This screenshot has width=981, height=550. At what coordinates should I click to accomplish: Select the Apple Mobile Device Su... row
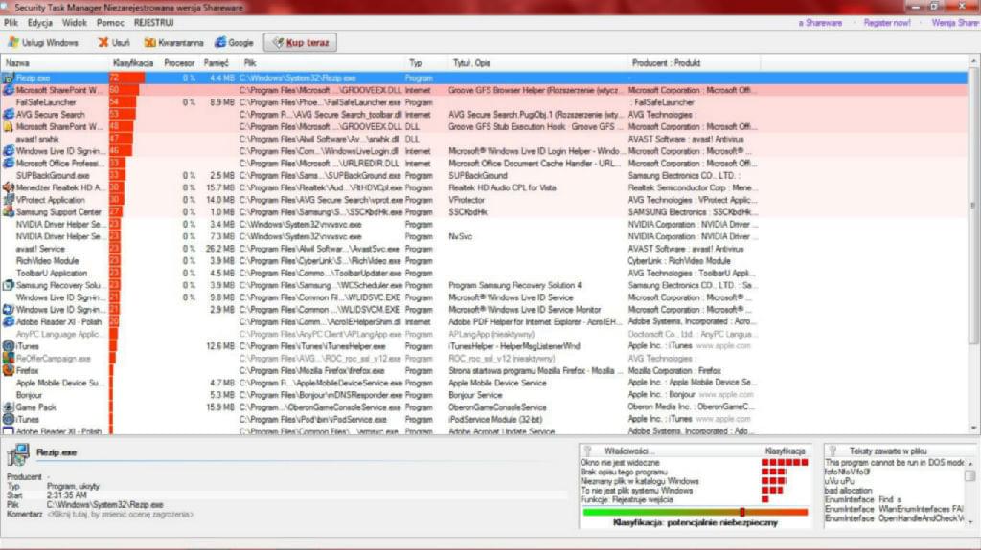coord(485,383)
